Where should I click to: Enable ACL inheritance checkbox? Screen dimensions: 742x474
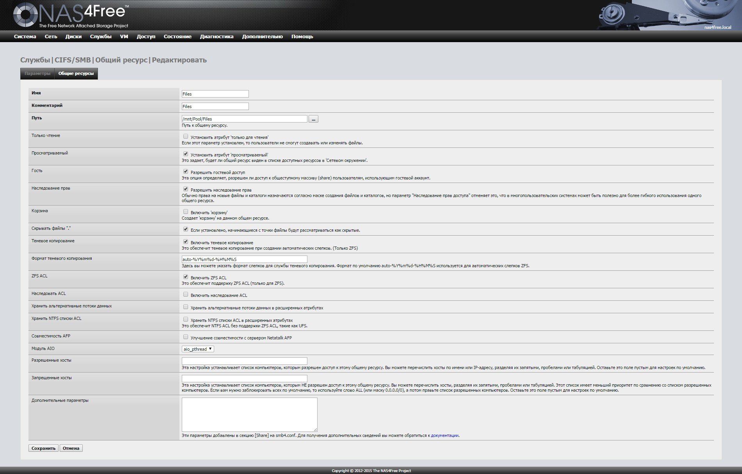click(x=186, y=295)
